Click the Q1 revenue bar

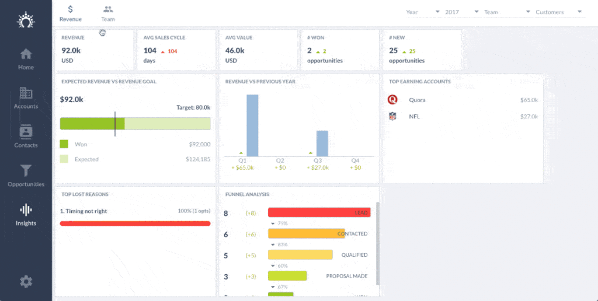click(x=252, y=125)
